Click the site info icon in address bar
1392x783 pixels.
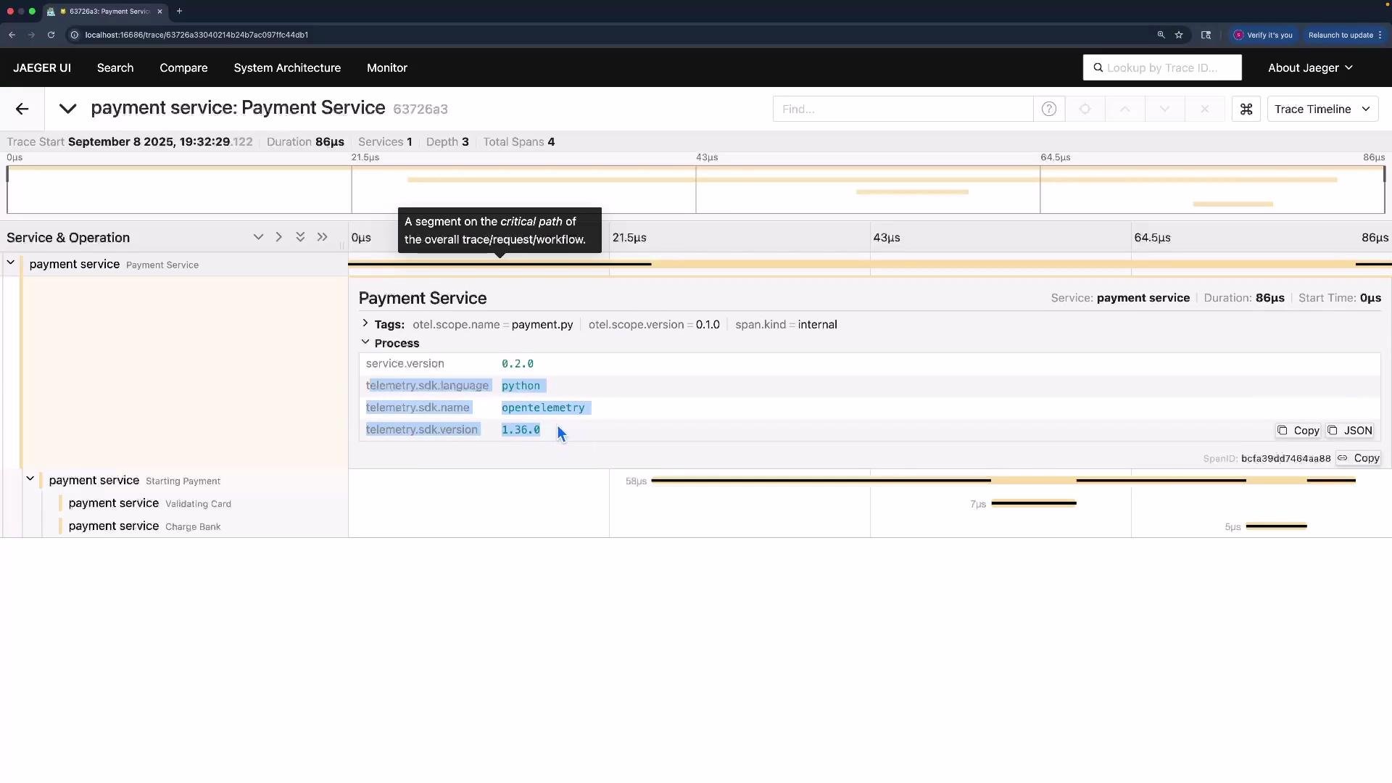(74, 35)
